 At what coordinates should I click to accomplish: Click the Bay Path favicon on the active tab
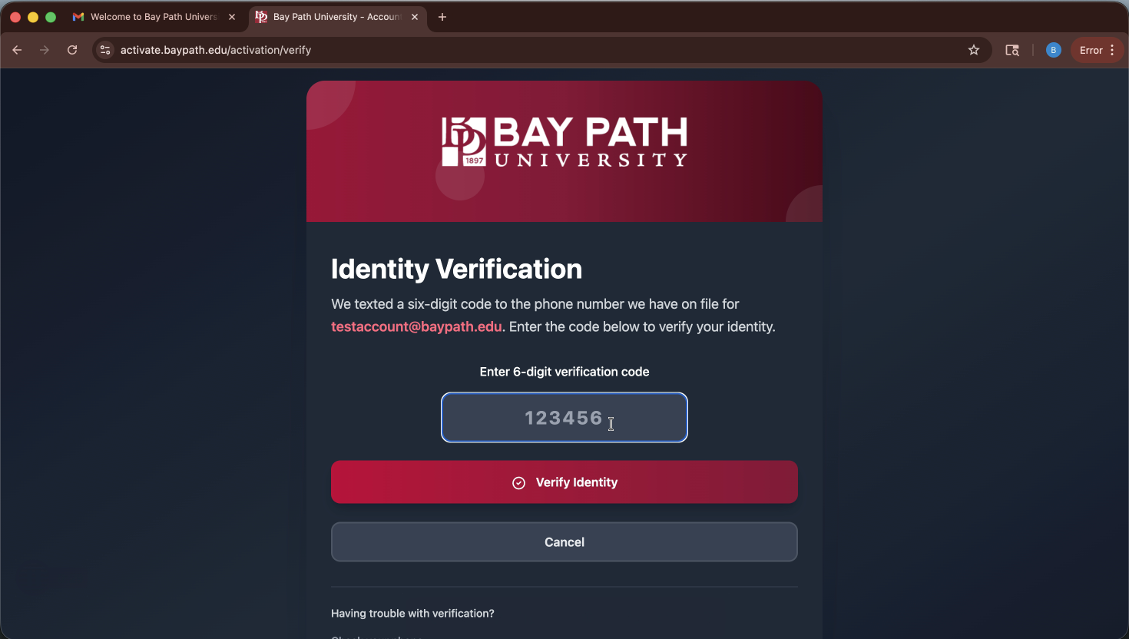pyautogui.click(x=260, y=16)
